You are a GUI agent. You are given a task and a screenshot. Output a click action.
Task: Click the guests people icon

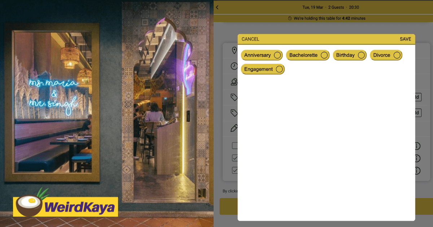(234, 82)
